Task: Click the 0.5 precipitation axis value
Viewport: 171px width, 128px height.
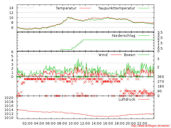Action: point(160,49)
